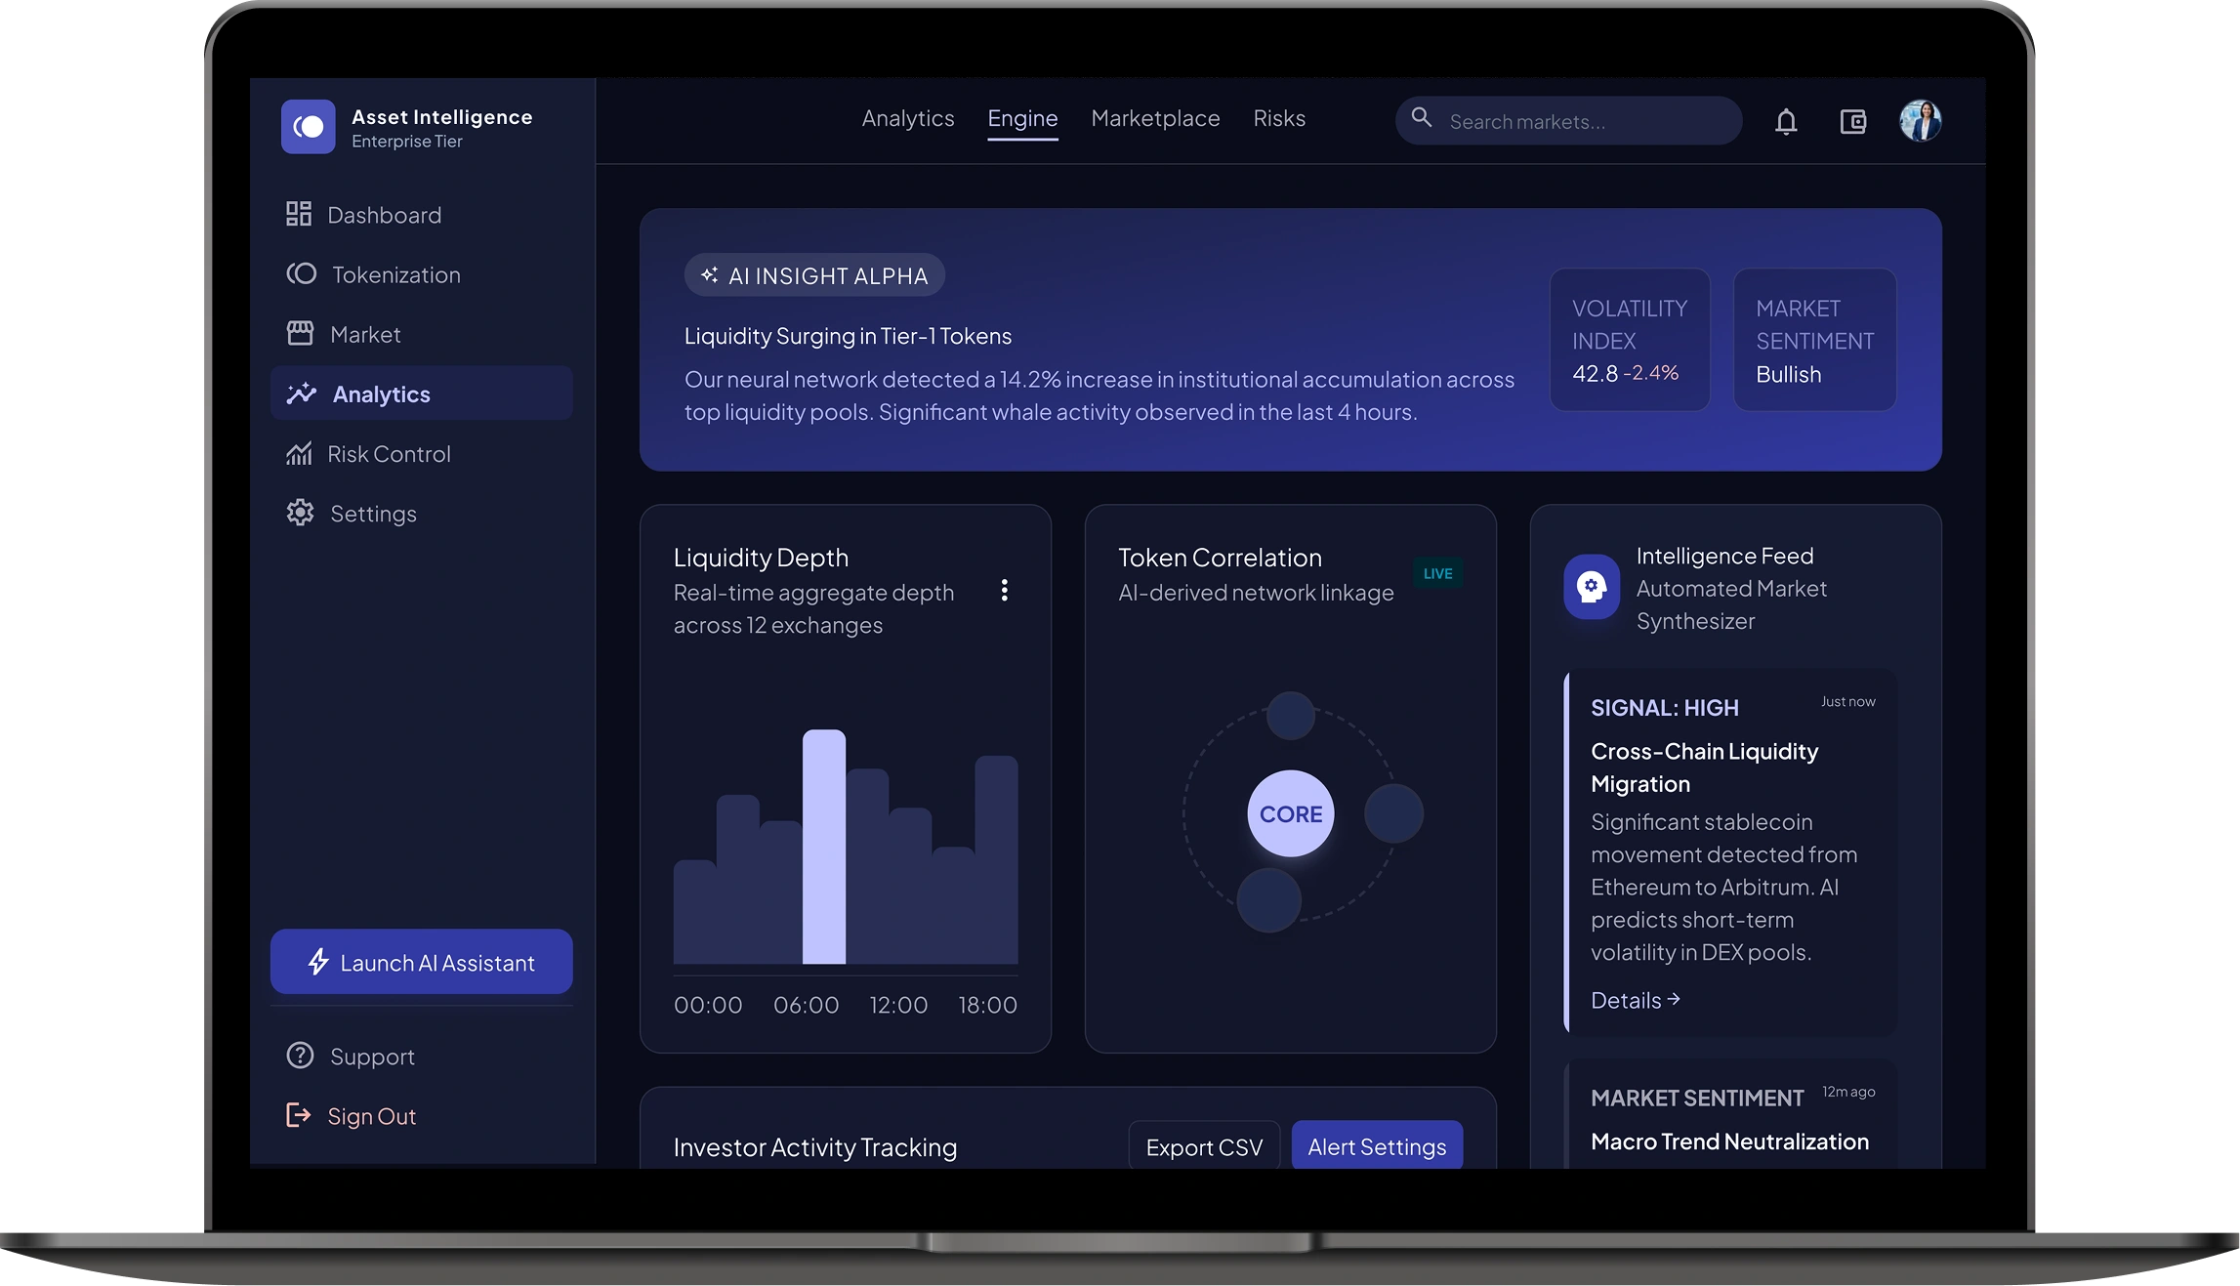Open Details link in Cross-Chain signal
Viewport: 2240px width, 1286px height.
1636,1000
